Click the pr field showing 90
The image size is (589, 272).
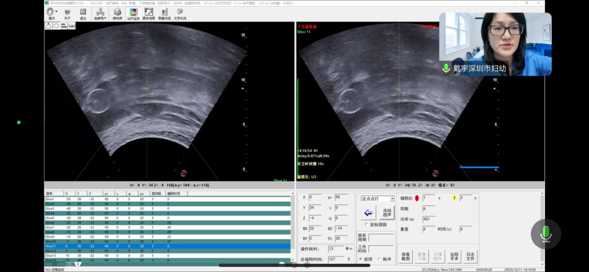tap(341, 197)
